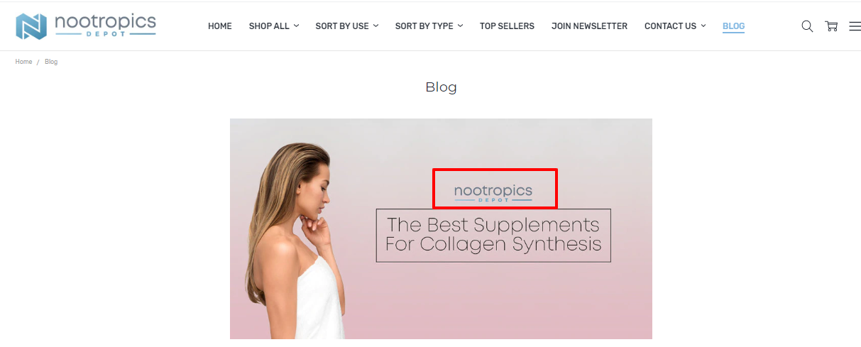The height and width of the screenshot is (347, 861).
Task: Click the Home breadcrumb link
Action: (x=23, y=62)
